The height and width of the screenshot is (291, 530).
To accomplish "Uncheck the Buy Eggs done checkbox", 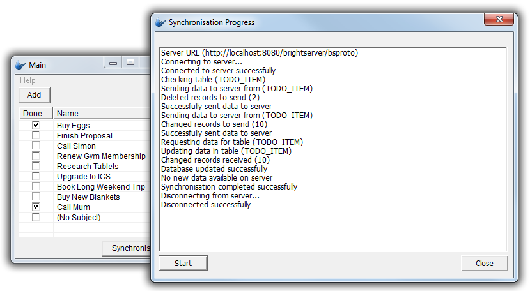I will 36,125.
